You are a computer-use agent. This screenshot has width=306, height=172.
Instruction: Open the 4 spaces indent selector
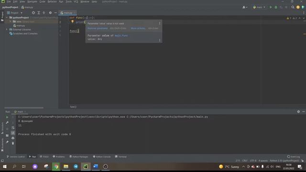[263, 161]
